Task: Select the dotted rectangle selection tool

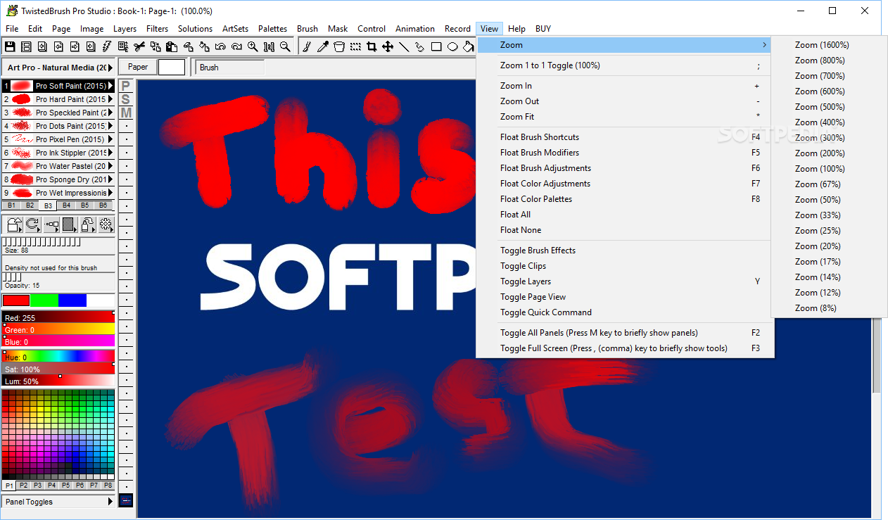Action: pyautogui.click(x=355, y=47)
